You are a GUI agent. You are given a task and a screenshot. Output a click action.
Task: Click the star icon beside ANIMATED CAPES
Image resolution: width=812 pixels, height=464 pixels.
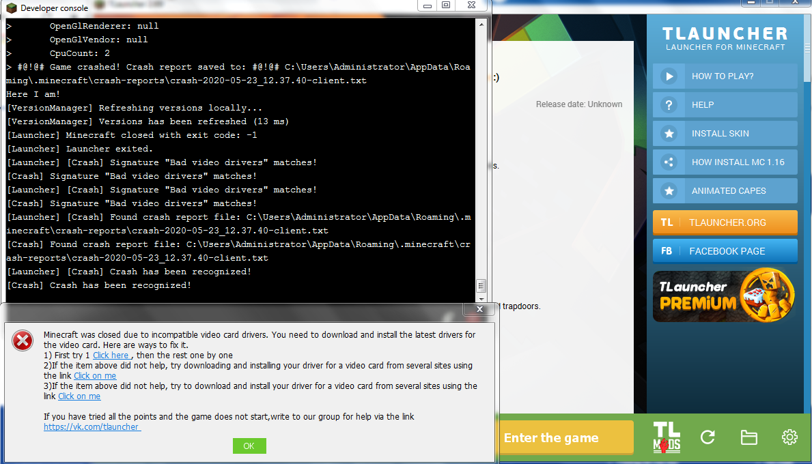669,191
